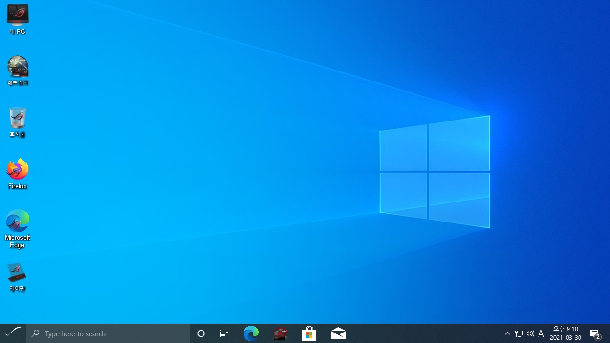610x343 pixels.
Task: Open the red app icon pinned on the taskbar
Action: click(280, 333)
